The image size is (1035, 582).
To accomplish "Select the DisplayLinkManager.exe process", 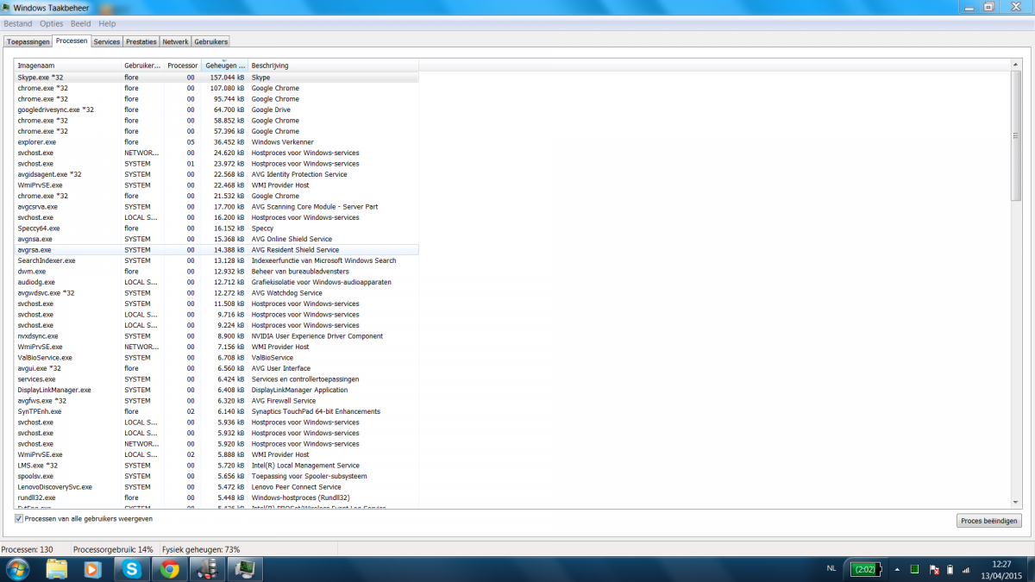I will coord(216,390).
